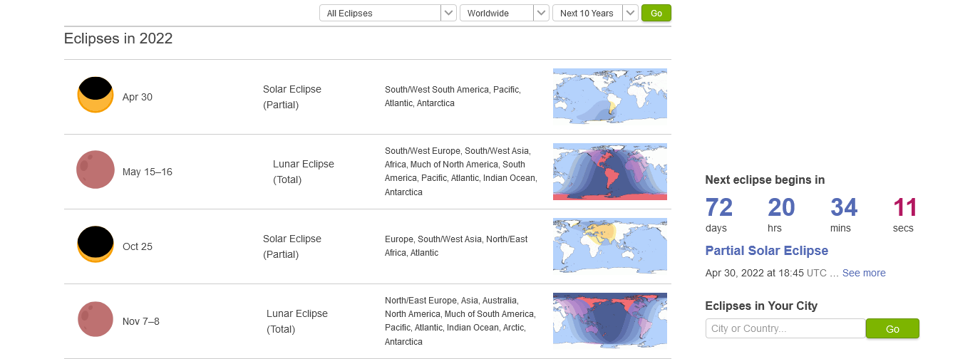Click the 'Apr 30, 2022 at 18:45 UTC' text

(x=766, y=273)
